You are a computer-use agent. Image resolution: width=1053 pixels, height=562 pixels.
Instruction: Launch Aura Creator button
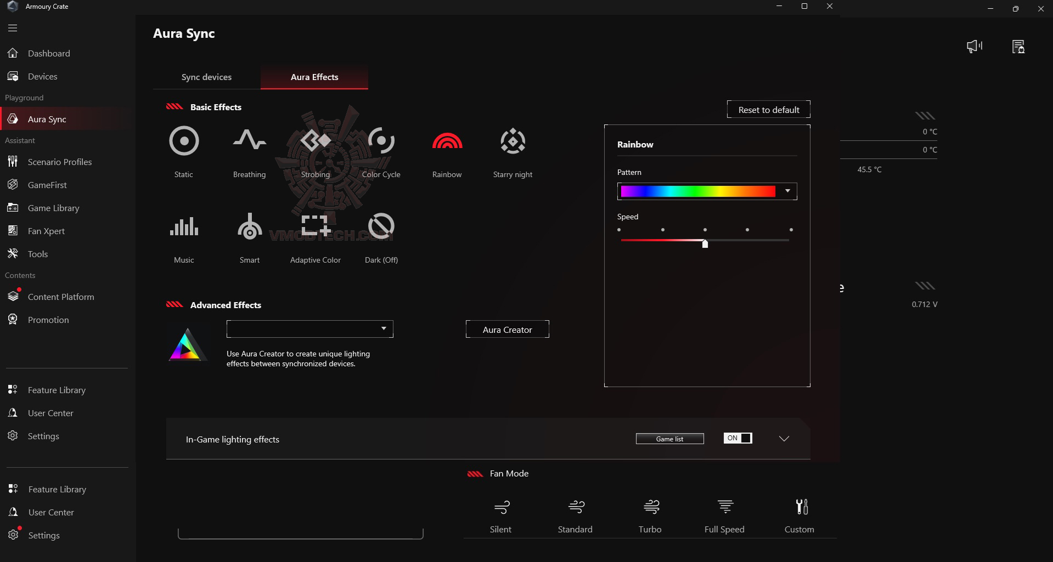[x=508, y=330]
